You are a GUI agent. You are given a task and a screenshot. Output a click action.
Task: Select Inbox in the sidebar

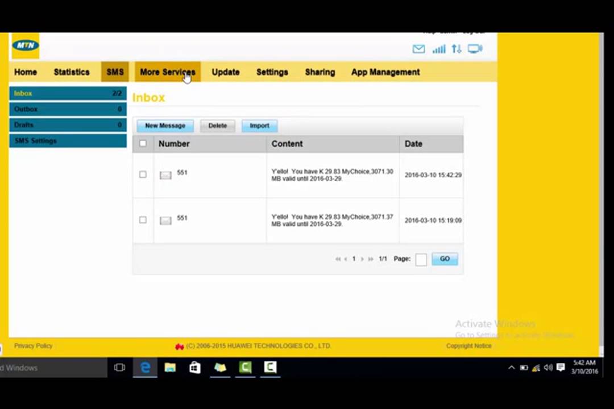point(68,94)
